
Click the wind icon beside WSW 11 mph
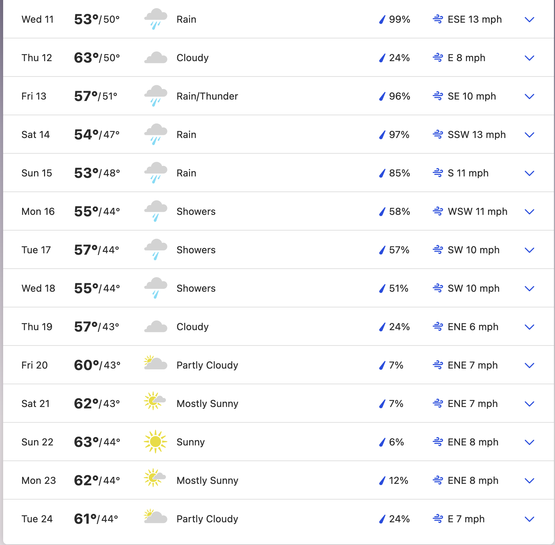(x=438, y=211)
